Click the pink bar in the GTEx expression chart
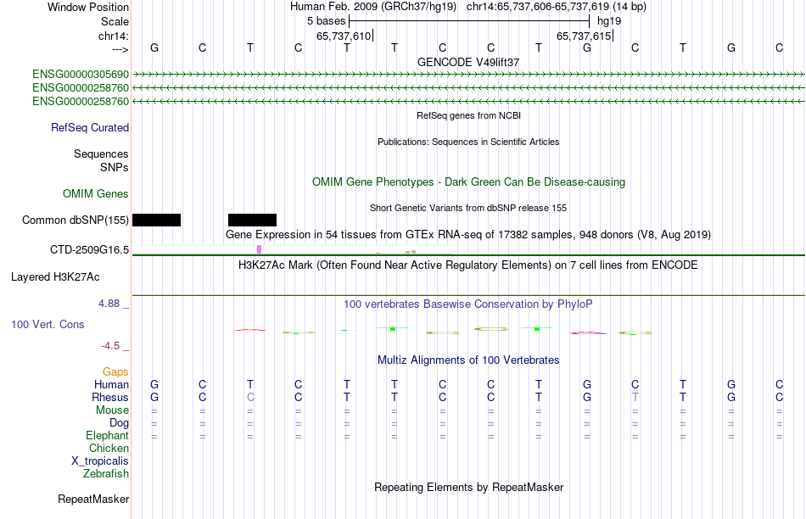This screenshot has width=806, height=519. (x=259, y=249)
